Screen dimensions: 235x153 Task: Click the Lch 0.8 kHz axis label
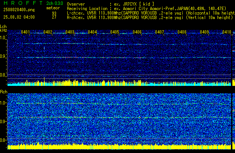(3, 75)
